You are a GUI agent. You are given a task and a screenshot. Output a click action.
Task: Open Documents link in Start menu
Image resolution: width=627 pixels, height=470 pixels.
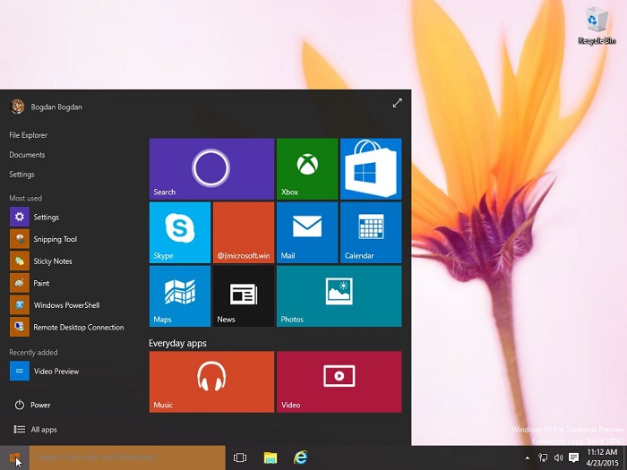(x=27, y=155)
